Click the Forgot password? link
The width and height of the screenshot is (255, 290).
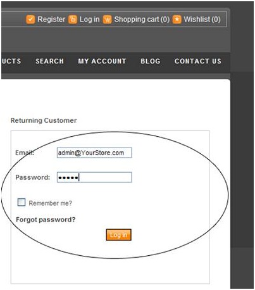click(46, 220)
